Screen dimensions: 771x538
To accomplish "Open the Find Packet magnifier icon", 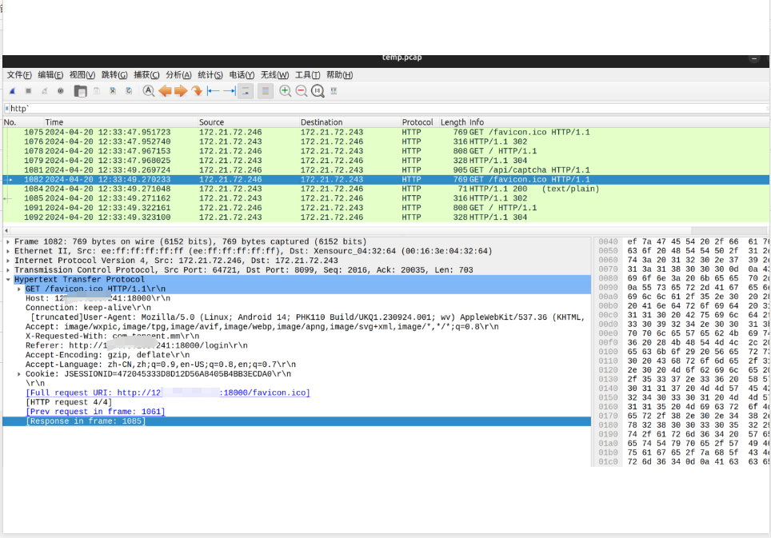I will (149, 91).
